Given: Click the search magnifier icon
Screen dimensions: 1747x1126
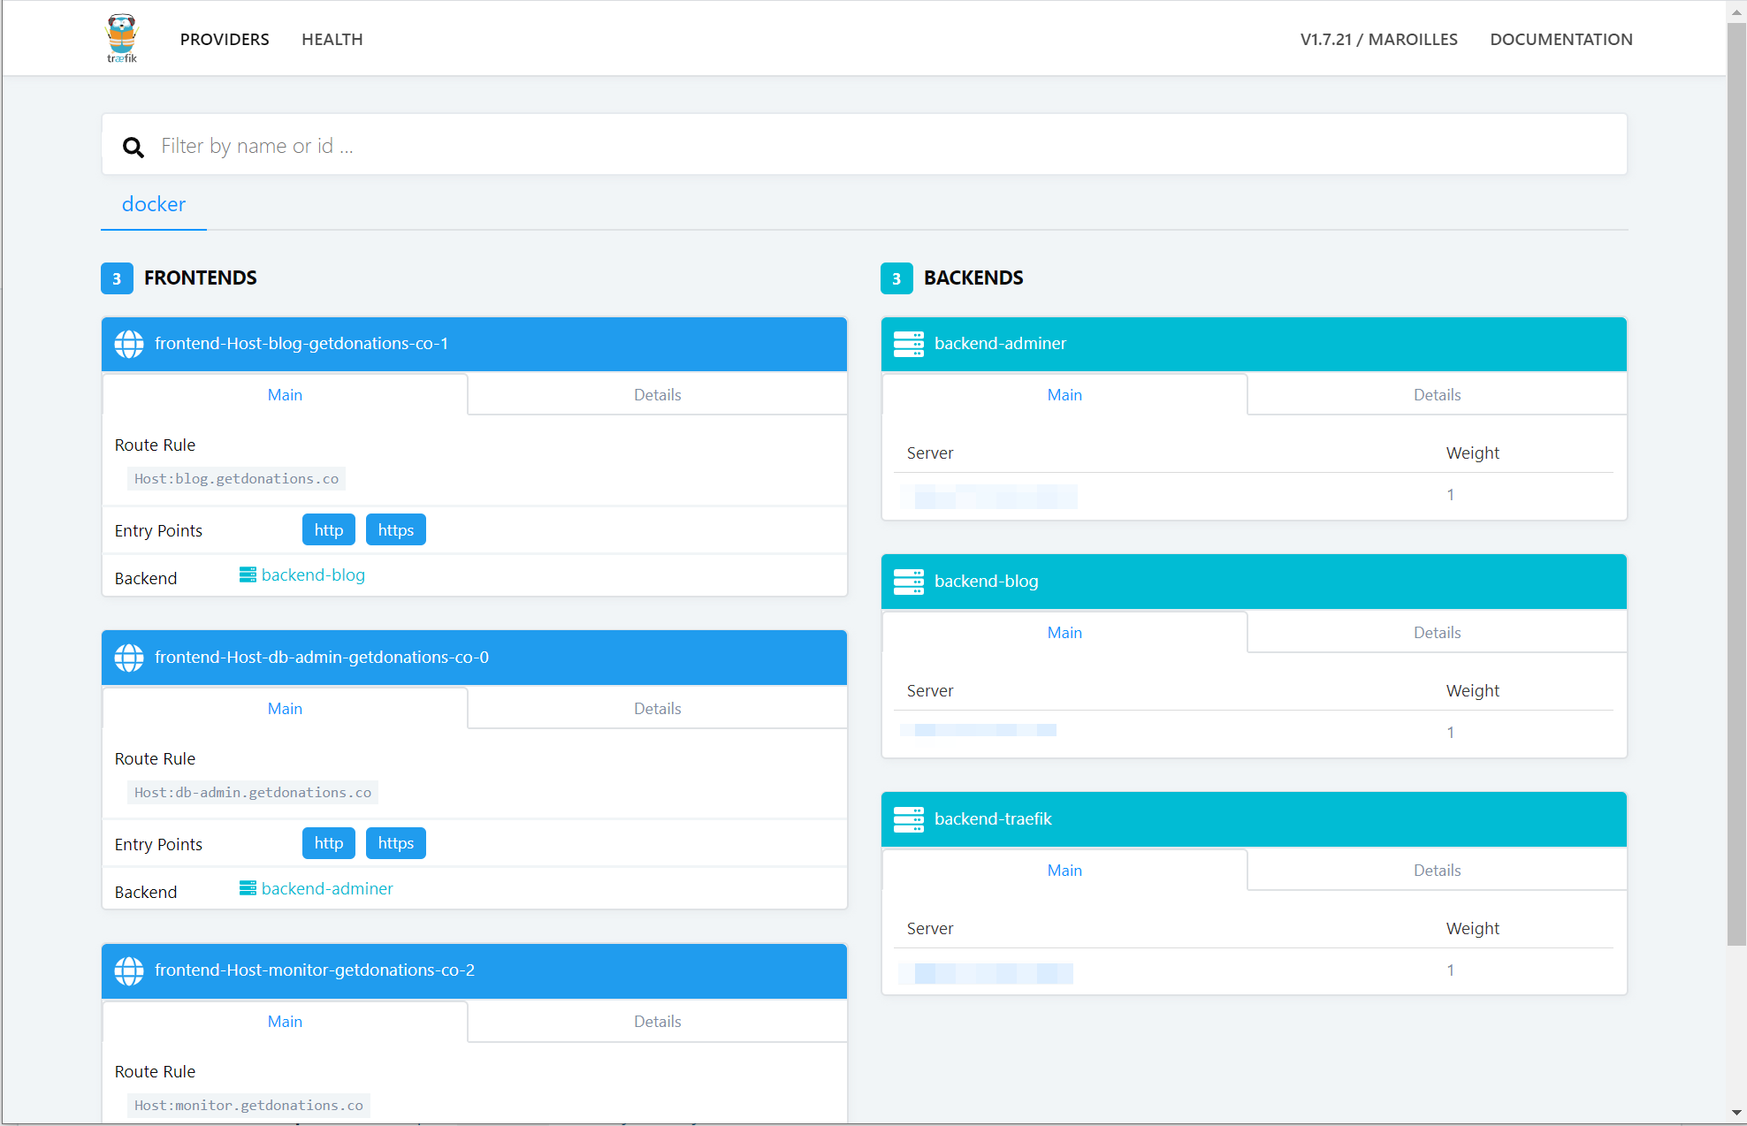Looking at the screenshot, I should click(x=134, y=147).
